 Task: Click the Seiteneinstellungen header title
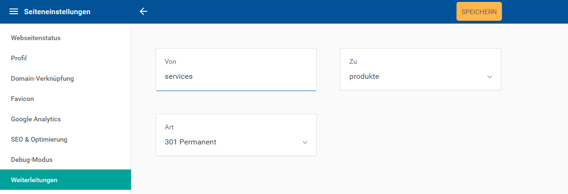(57, 12)
